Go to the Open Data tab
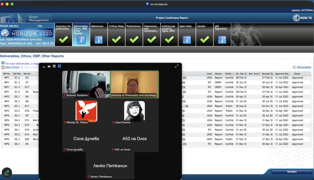314x180 pixels. (187, 34)
